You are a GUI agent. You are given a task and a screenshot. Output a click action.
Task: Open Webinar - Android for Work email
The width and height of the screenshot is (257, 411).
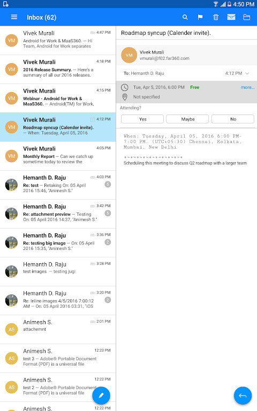58,98
